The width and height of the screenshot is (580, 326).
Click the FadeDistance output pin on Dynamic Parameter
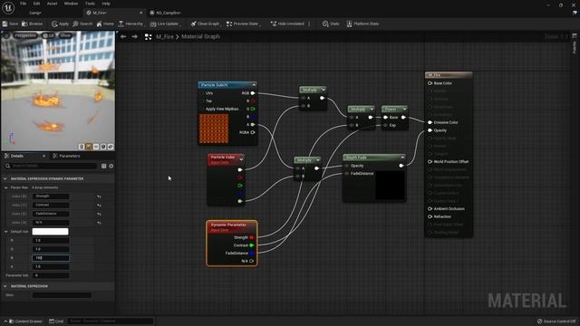click(252, 254)
